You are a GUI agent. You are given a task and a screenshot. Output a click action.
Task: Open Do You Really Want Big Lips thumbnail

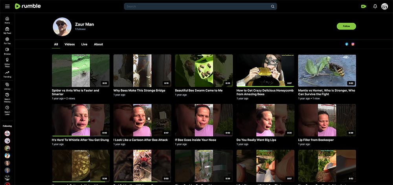[265, 120]
